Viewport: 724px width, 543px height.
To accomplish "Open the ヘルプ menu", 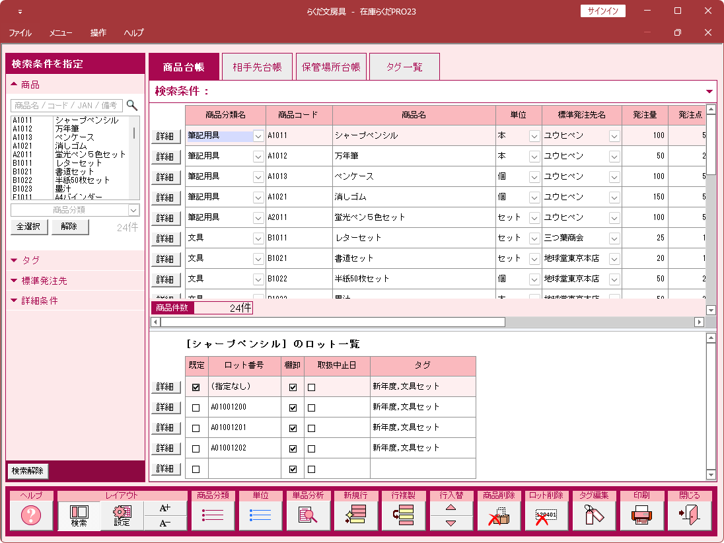I will (x=134, y=33).
